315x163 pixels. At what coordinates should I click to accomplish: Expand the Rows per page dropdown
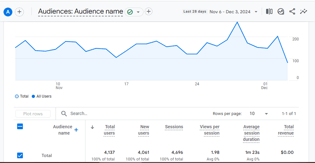click(266, 114)
